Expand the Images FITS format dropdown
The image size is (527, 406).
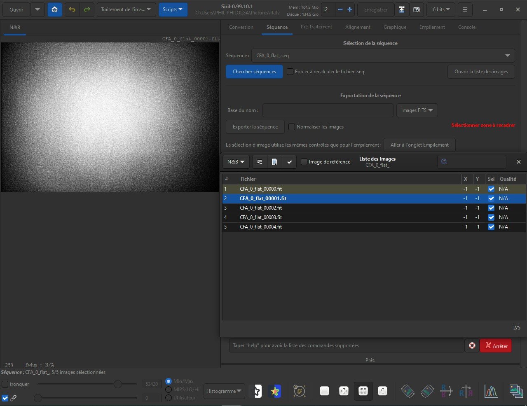tap(417, 110)
